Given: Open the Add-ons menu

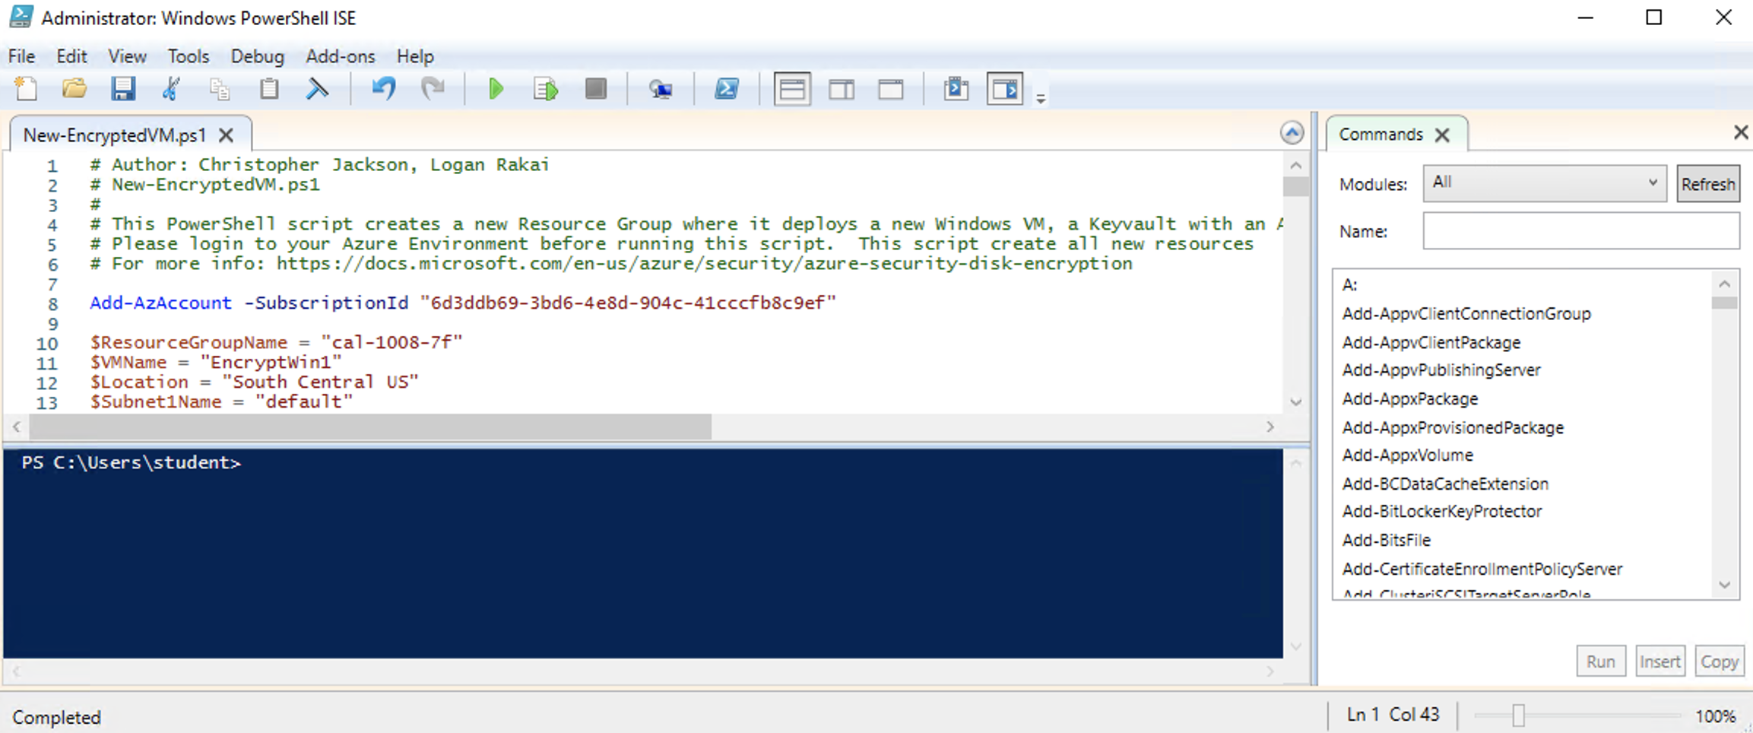Looking at the screenshot, I should (340, 56).
